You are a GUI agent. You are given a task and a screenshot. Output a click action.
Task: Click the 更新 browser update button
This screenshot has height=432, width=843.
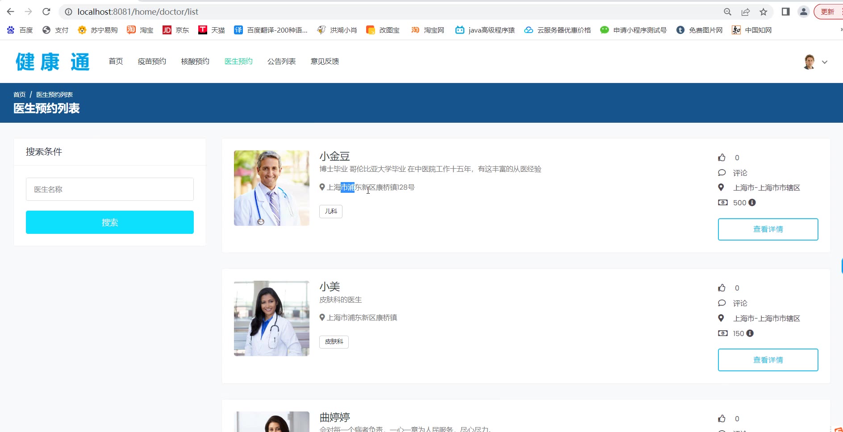tap(828, 12)
